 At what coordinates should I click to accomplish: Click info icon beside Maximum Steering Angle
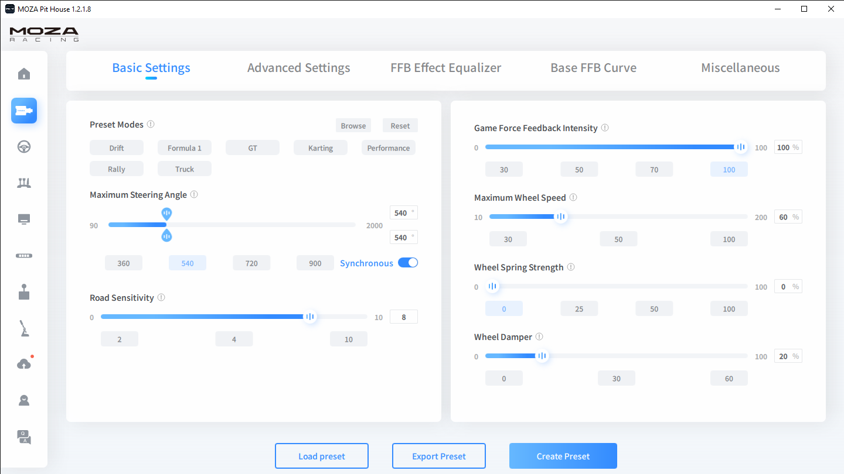click(x=194, y=194)
